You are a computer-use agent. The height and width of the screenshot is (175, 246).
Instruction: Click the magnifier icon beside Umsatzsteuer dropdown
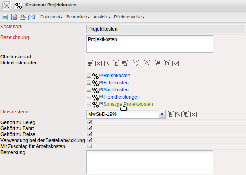tap(178, 115)
